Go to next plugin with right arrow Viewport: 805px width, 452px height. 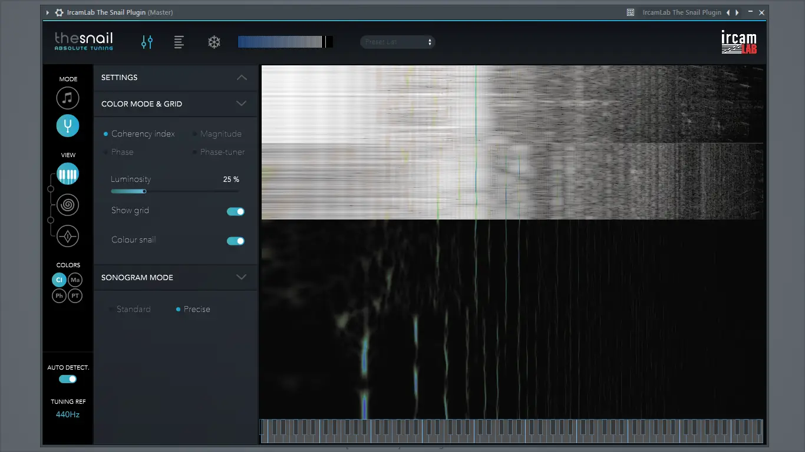point(737,12)
